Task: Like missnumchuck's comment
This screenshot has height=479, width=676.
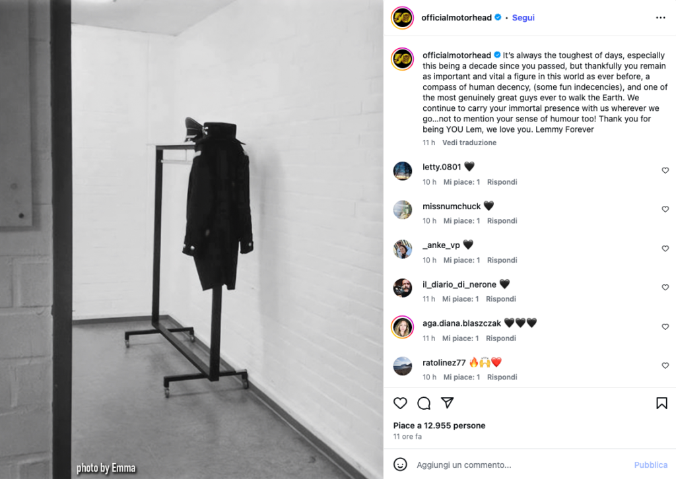Action: pyautogui.click(x=665, y=209)
